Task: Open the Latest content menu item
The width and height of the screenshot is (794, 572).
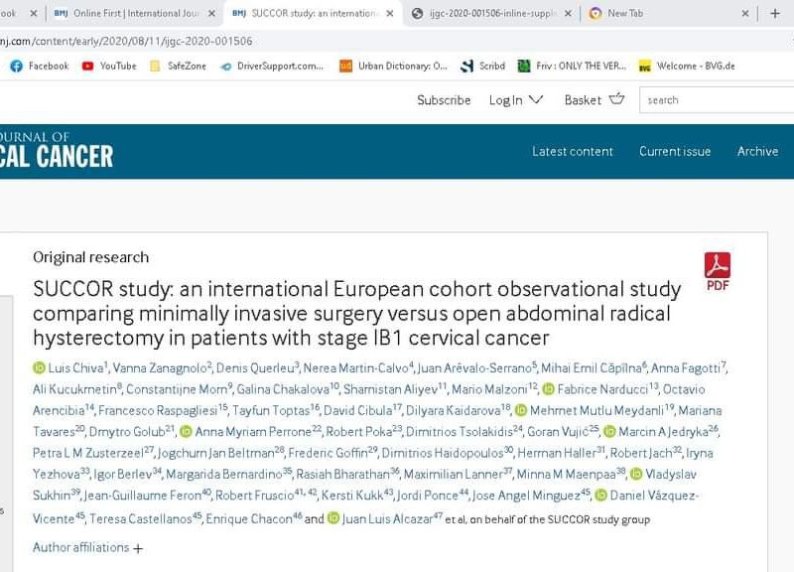Action: coord(573,151)
